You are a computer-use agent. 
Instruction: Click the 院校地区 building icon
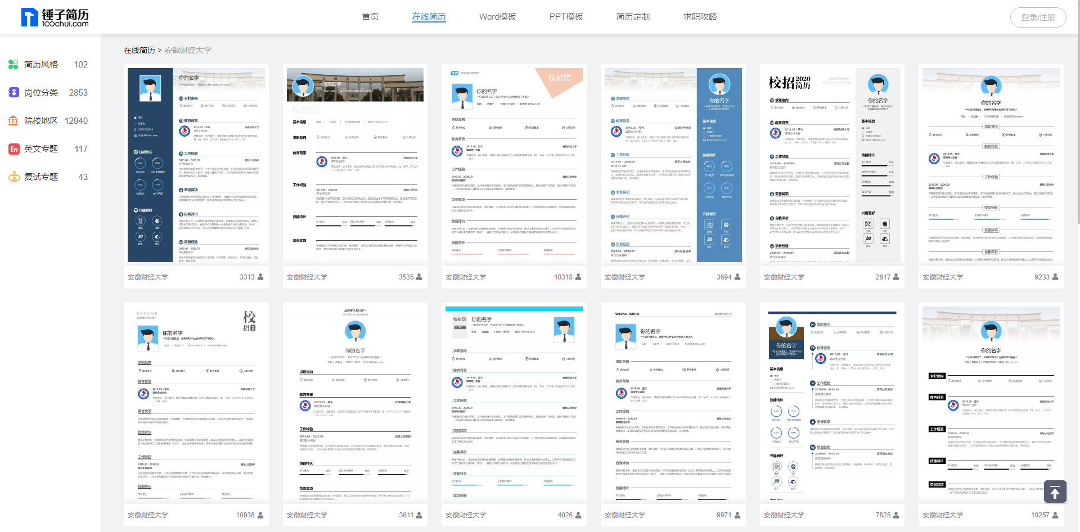click(13, 120)
